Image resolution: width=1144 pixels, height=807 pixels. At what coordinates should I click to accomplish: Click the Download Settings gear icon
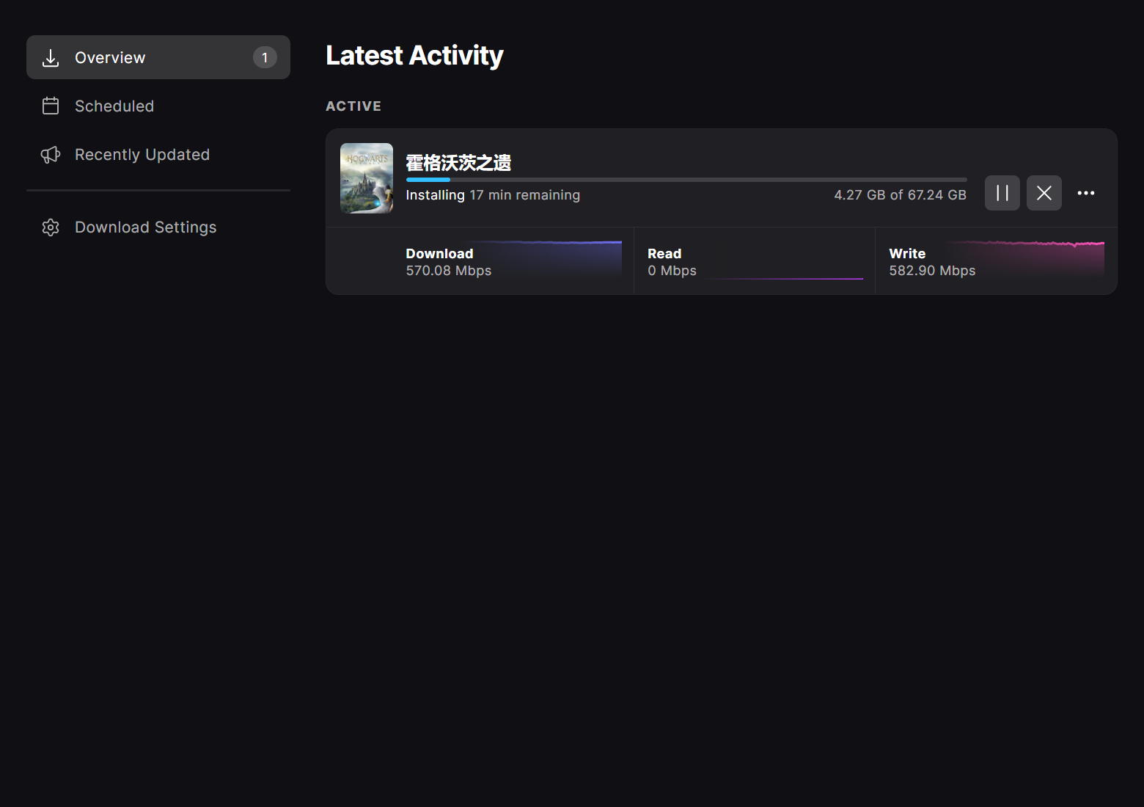[x=51, y=227]
